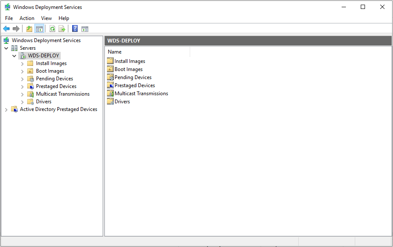
Task: Refresh the view using the toolbar icon
Action: click(x=52, y=29)
